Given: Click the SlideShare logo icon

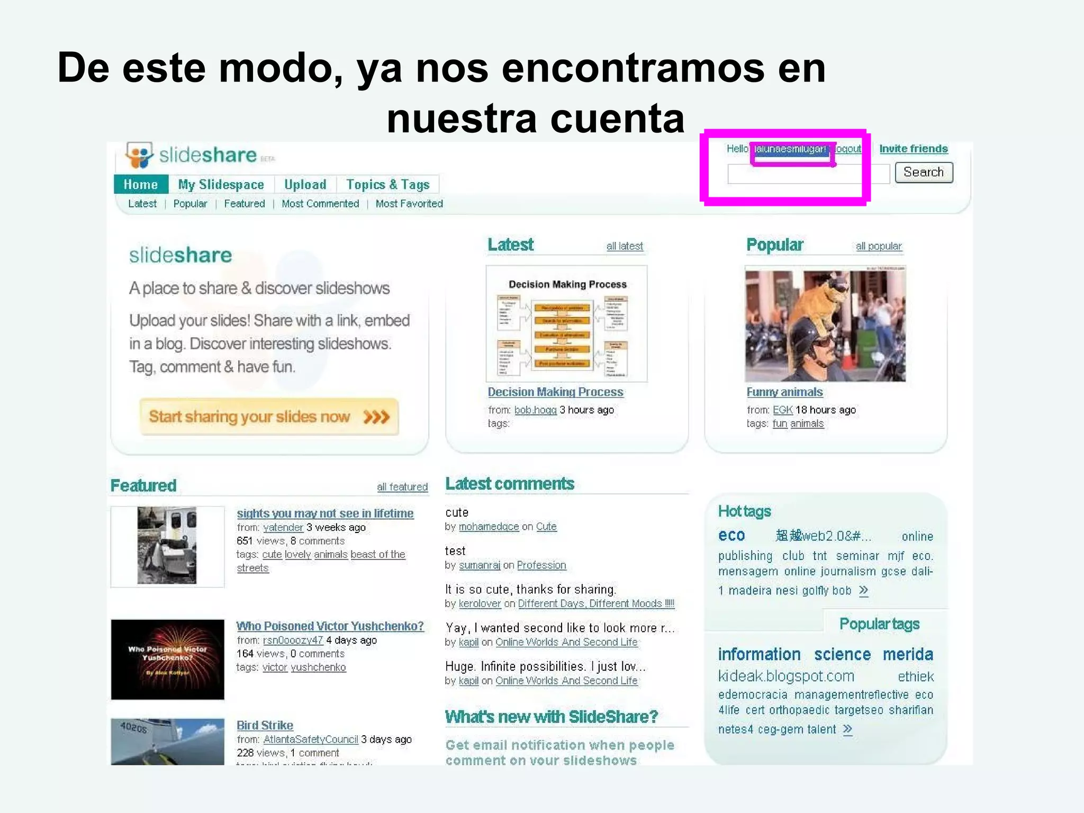Looking at the screenshot, I should [x=139, y=155].
